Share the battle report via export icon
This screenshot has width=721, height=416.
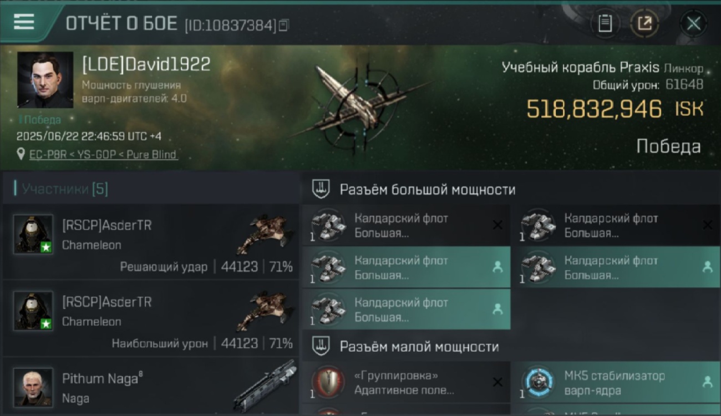tap(644, 23)
